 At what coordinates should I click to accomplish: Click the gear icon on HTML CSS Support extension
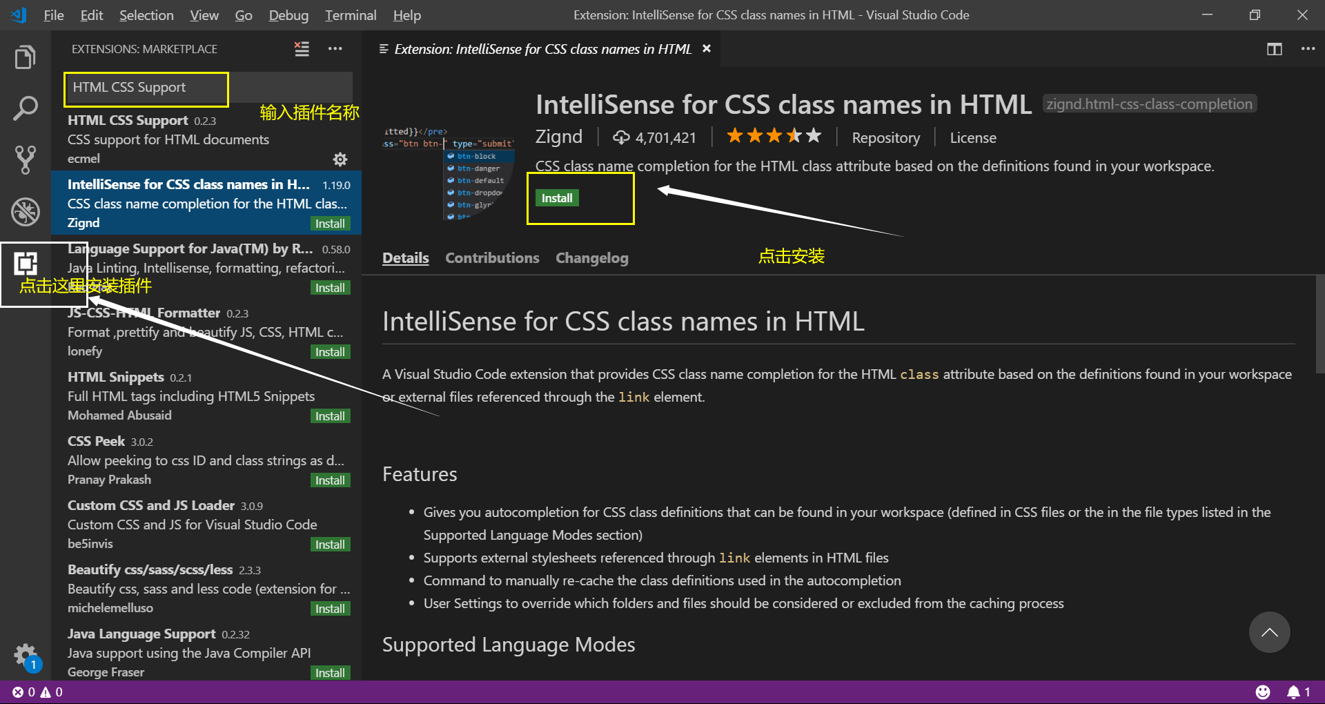pos(340,159)
